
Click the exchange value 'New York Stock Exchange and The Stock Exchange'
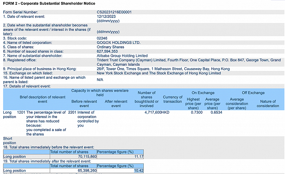159,73
